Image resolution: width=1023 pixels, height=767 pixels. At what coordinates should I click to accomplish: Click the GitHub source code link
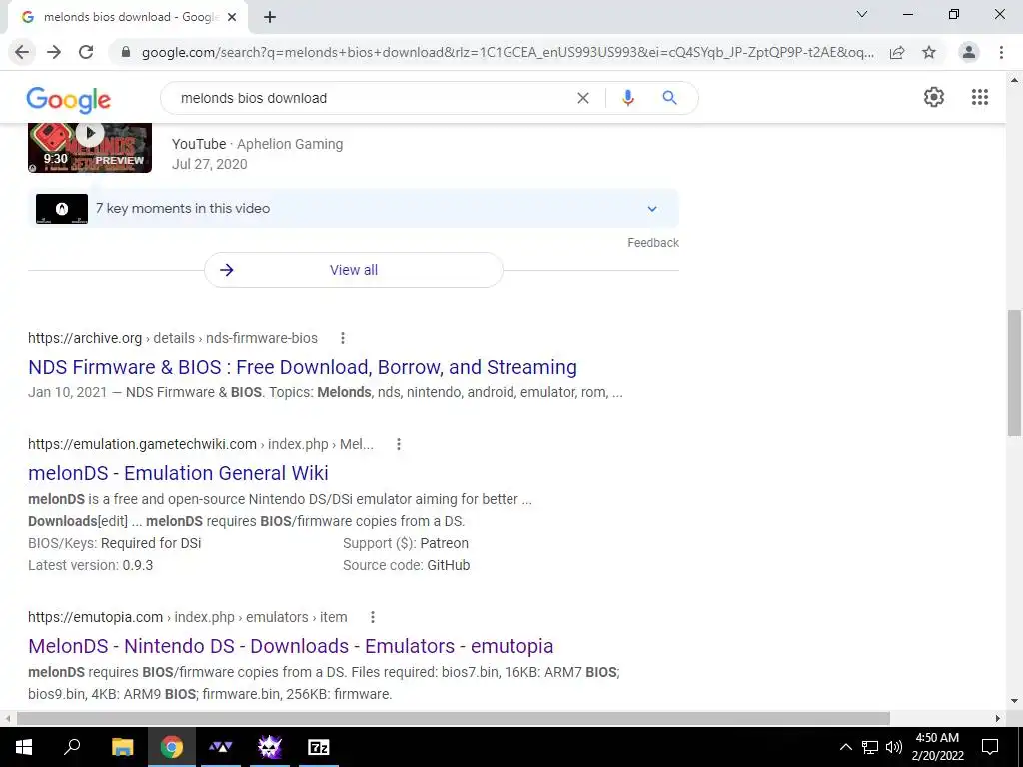tap(449, 565)
